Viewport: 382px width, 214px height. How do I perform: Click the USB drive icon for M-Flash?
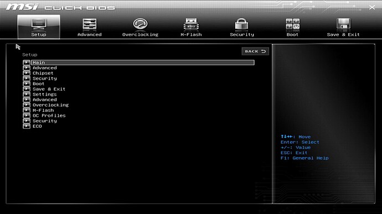(191, 24)
